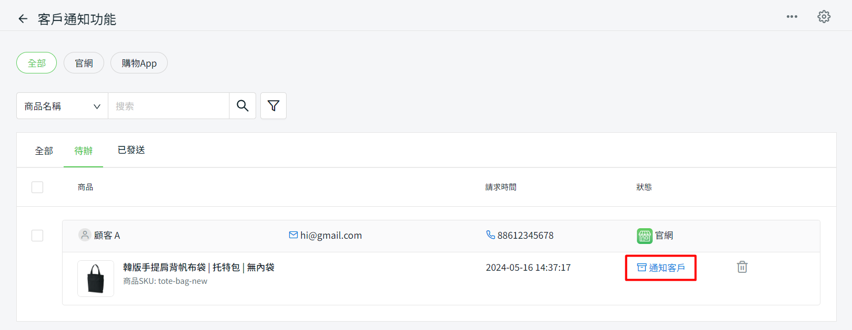Click the green 官網 store icon
This screenshot has width=852, height=330.
coord(644,236)
